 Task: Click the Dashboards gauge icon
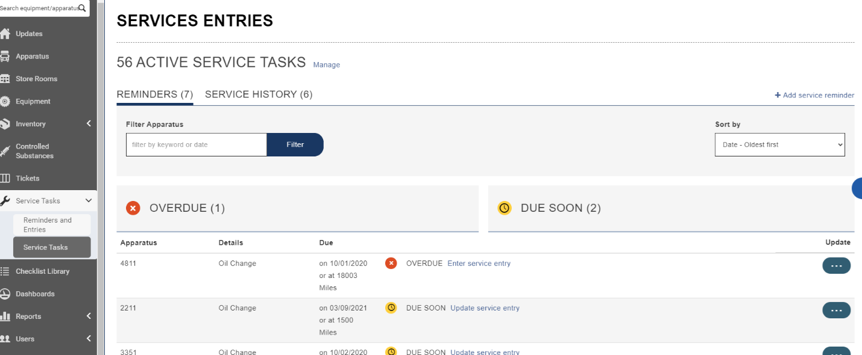click(x=5, y=294)
